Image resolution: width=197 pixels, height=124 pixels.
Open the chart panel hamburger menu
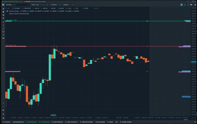[3, 2]
